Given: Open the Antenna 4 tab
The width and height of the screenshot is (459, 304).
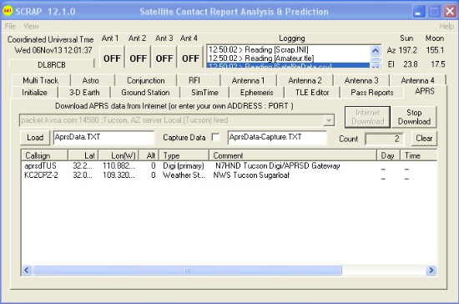Looking at the screenshot, I should 418,80.
